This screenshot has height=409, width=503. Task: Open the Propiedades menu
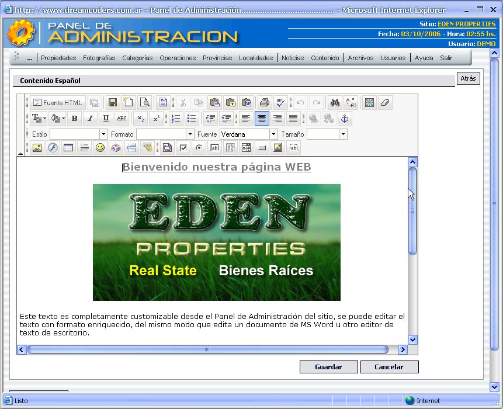click(58, 58)
